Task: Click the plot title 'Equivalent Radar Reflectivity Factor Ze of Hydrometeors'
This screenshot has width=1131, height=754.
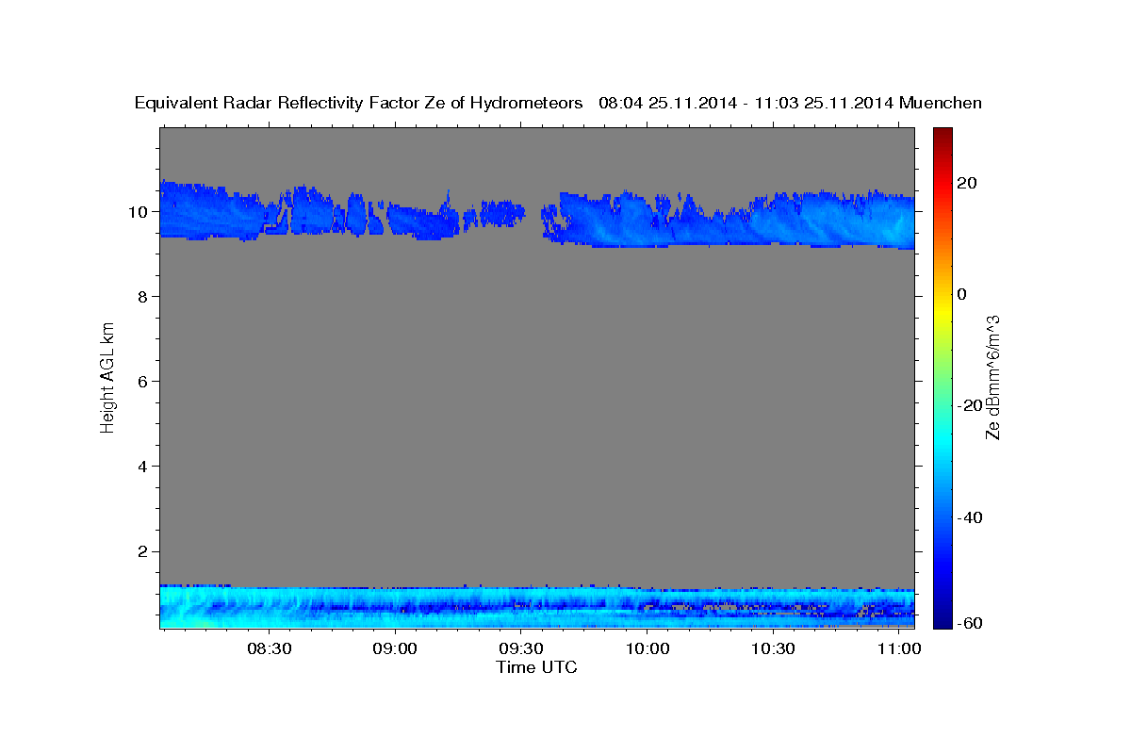Action: [359, 104]
